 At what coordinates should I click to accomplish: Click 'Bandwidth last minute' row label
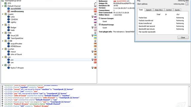pyautogui.click(x=147, y=29)
